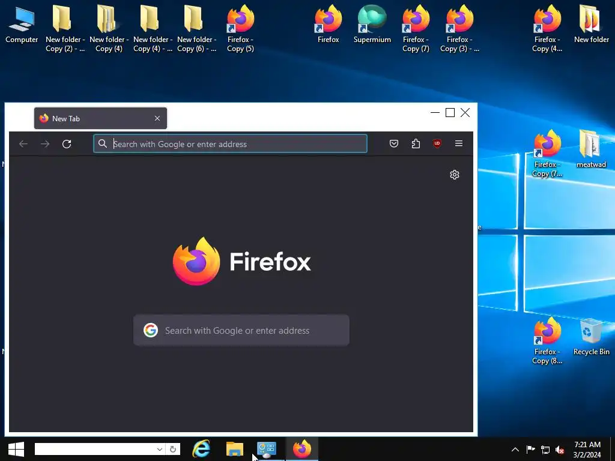
Task: Select the Computer desktop icon
Action: click(22, 24)
